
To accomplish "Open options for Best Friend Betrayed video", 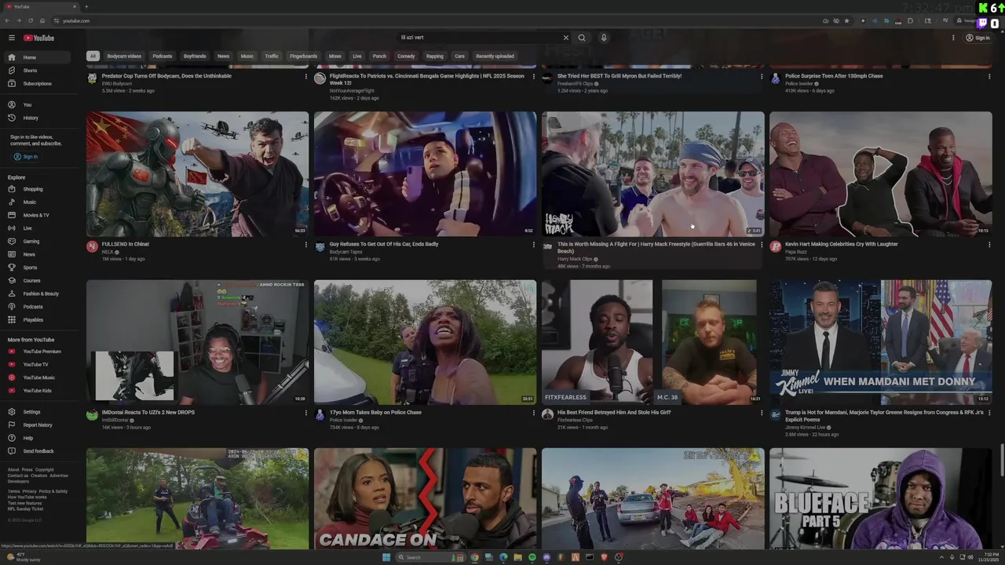I will [762, 413].
